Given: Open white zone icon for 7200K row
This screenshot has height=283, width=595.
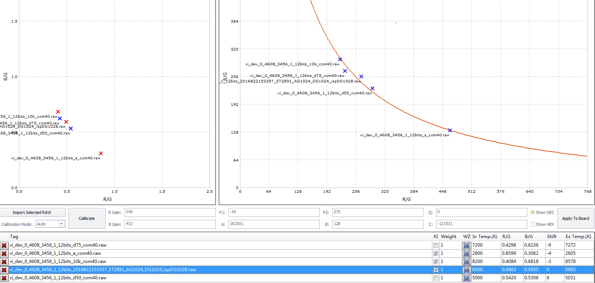Looking at the screenshot, I should click(x=466, y=245).
